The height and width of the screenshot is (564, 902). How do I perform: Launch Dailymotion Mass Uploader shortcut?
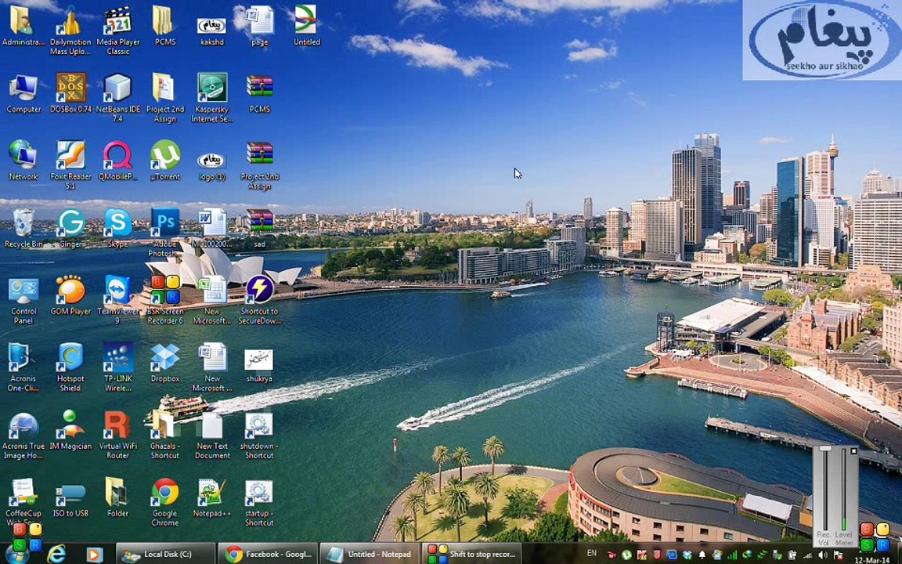70,30
